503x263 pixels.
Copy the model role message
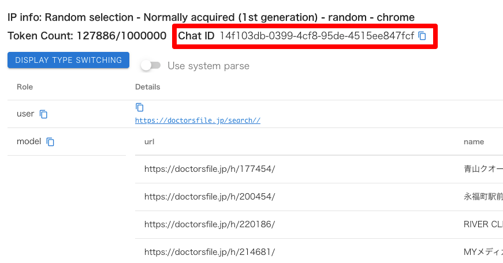point(50,142)
